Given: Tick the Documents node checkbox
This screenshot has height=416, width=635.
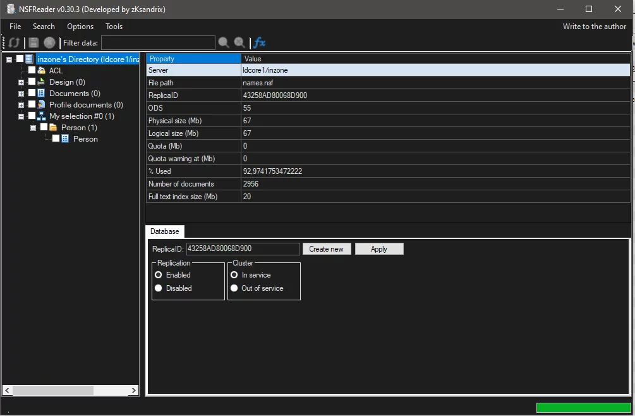Looking at the screenshot, I should click(32, 94).
